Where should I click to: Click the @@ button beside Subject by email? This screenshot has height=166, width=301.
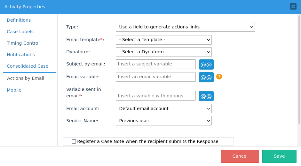pyautogui.click(x=206, y=64)
